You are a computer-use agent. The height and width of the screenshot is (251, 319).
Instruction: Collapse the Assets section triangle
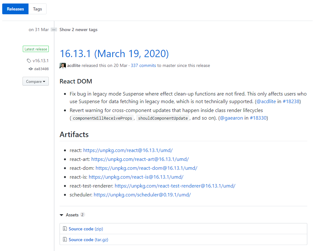(61, 215)
